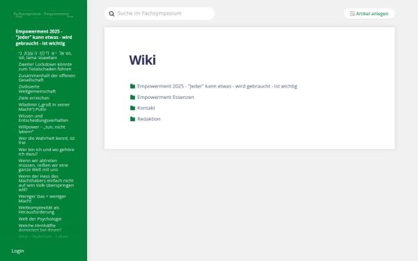This screenshot has width=418, height=261.
Task: Open Welt der Psychologie article
Action: click(40, 219)
